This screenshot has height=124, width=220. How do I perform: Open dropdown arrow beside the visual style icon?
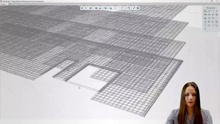coord(93,8)
